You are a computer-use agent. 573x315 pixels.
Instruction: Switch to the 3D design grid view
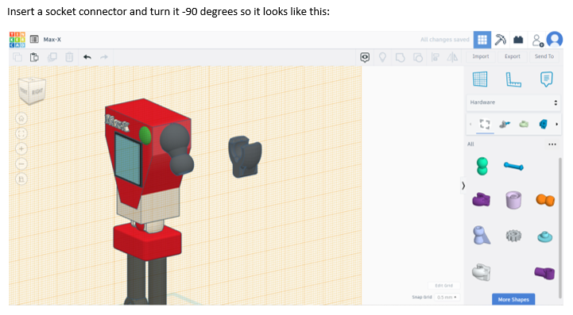point(482,40)
